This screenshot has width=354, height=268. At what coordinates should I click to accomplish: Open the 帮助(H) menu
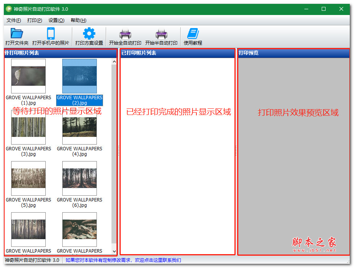pos(78,20)
